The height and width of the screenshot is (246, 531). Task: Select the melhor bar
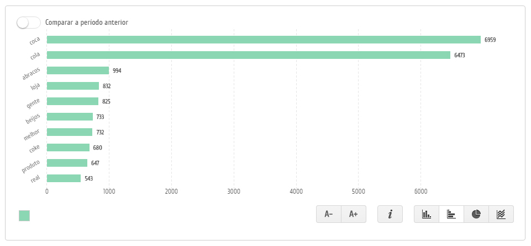click(70, 132)
